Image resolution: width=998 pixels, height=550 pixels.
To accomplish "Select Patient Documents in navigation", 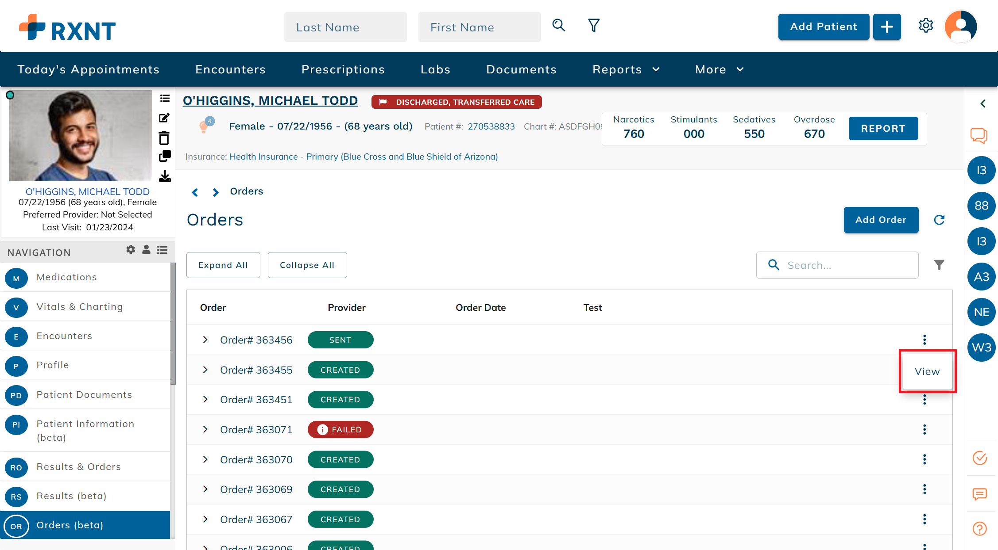I will click(x=85, y=395).
